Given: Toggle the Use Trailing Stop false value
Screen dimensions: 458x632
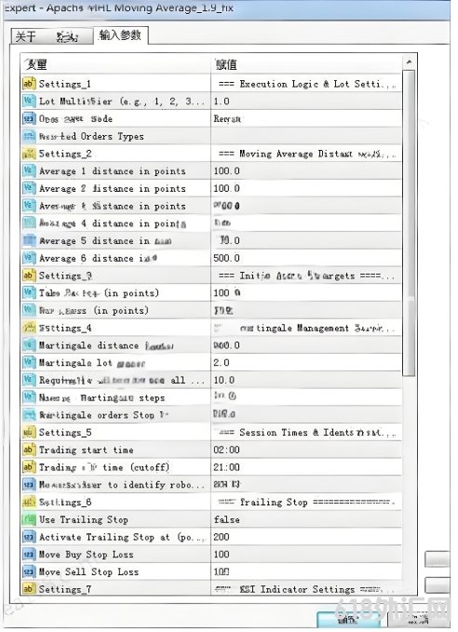Looking at the screenshot, I should (306, 519).
